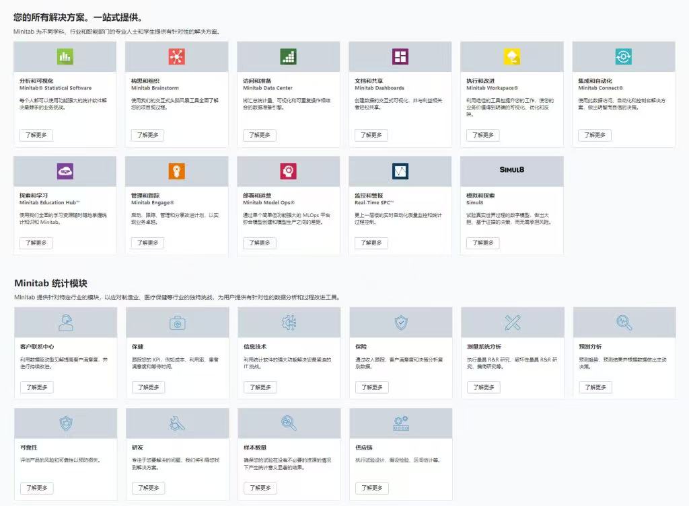Click the Minitab Connect teal icon
Image resolution: width=689 pixels, height=506 pixels.
623,57
